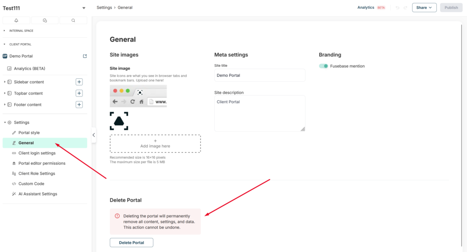Click the Site description text area
Image resolution: width=467 pixels, height=252 pixels.
point(259,113)
